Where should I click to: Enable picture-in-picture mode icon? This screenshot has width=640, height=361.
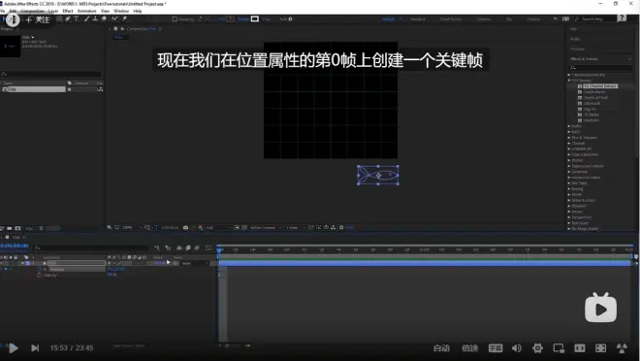pyautogui.click(x=559, y=348)
